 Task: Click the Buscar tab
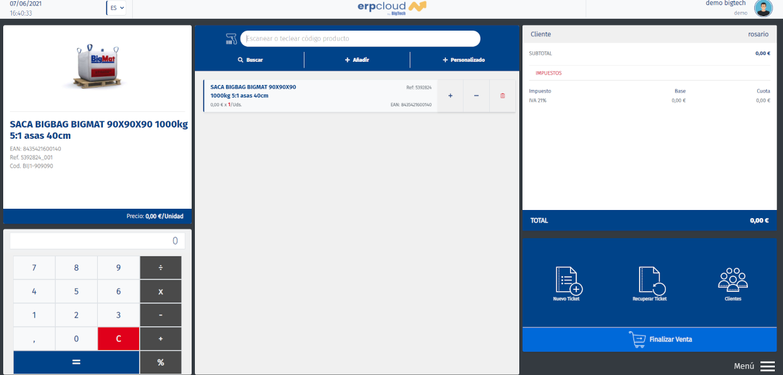tap(250, 60)
